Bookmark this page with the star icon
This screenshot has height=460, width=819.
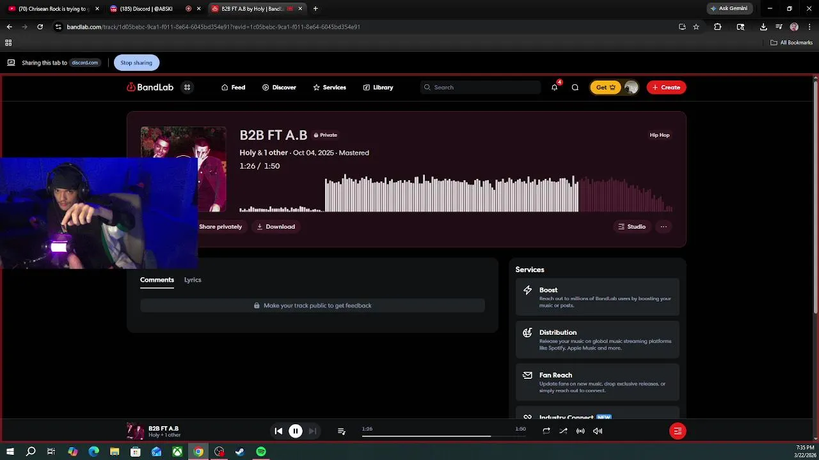point(696,27)
